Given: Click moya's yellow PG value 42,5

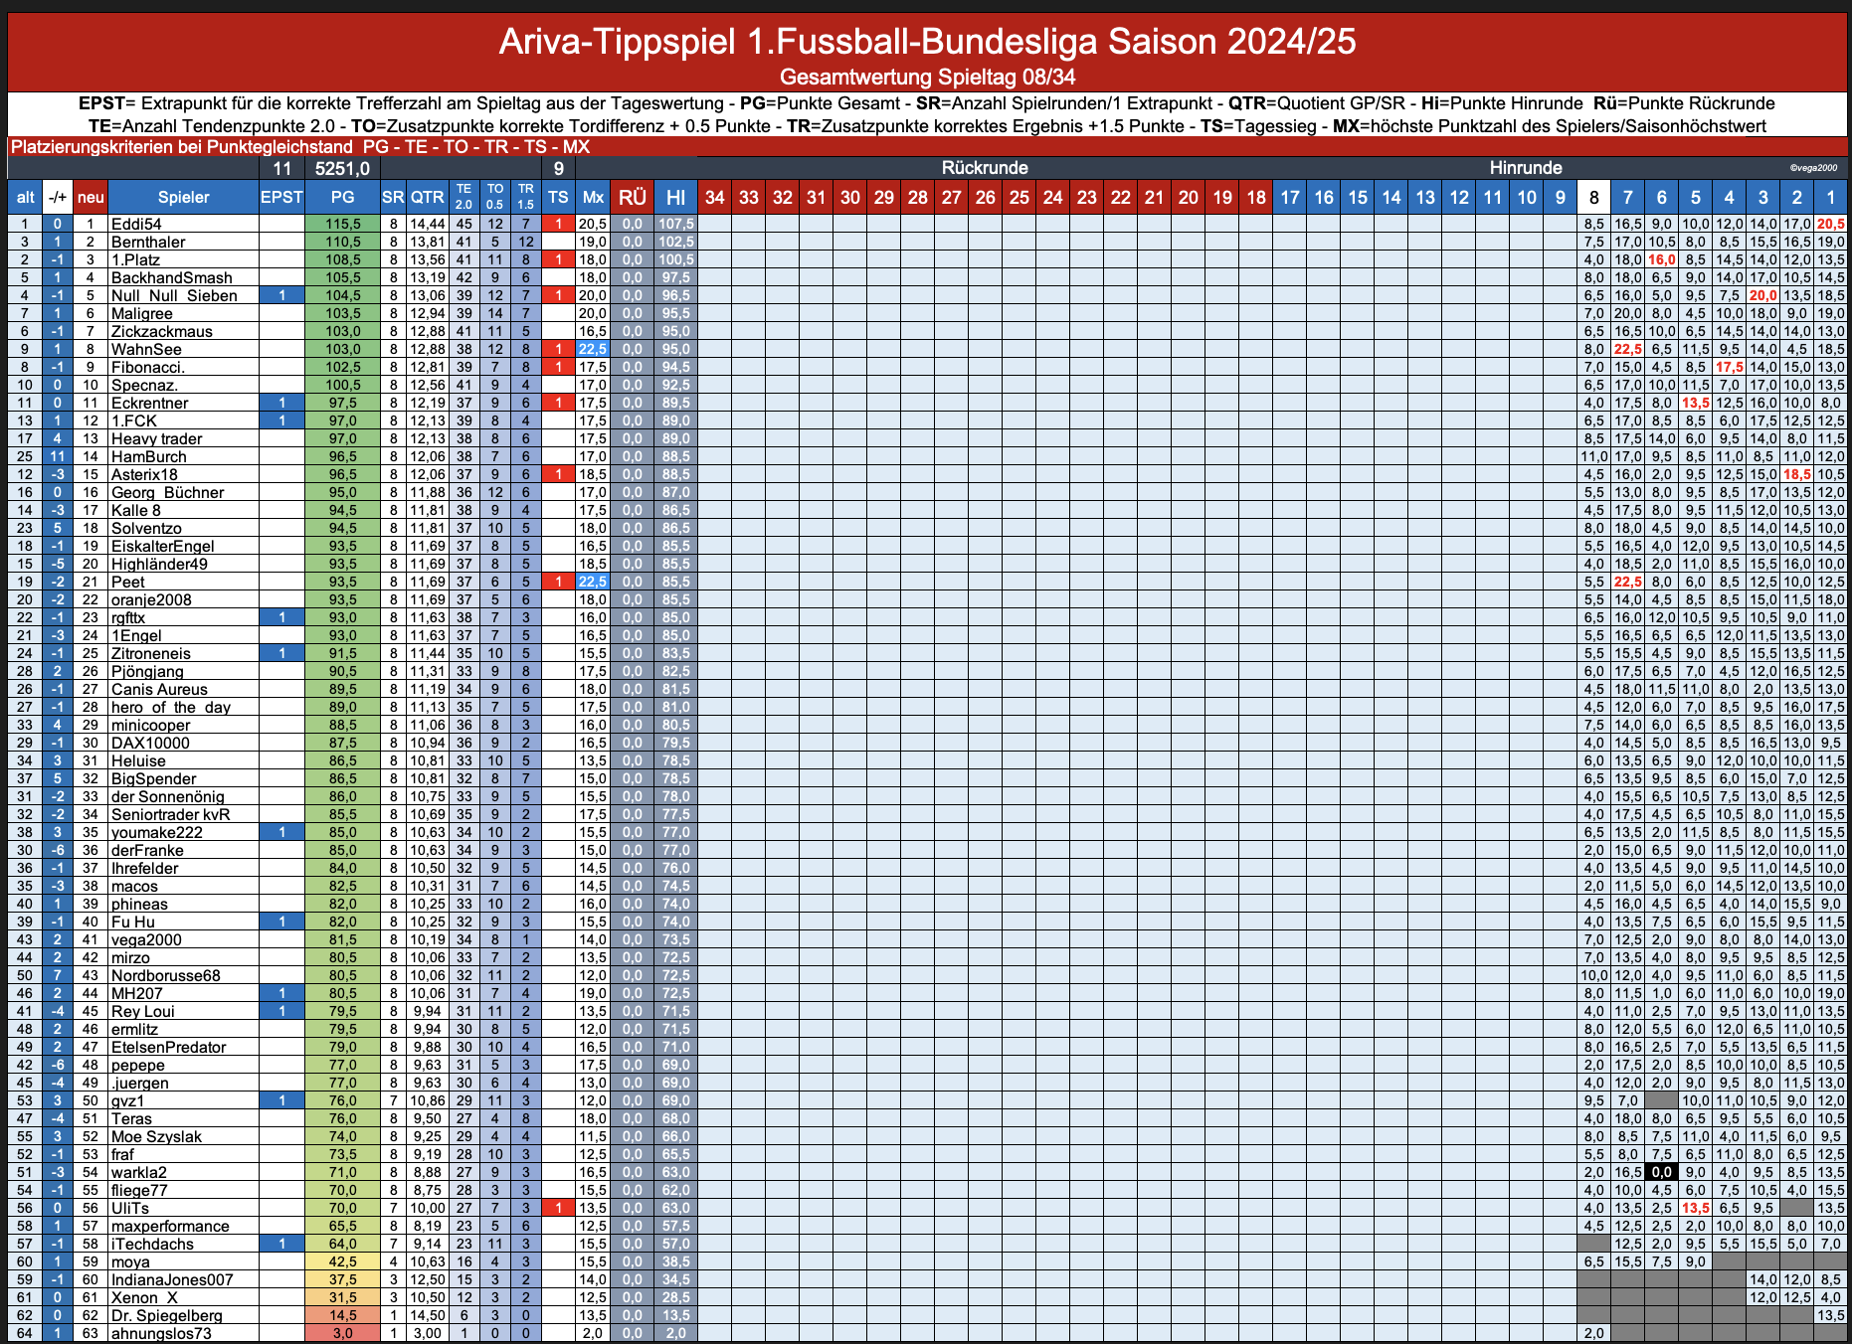Looking at the screenshot, I should coord(343,1261).
